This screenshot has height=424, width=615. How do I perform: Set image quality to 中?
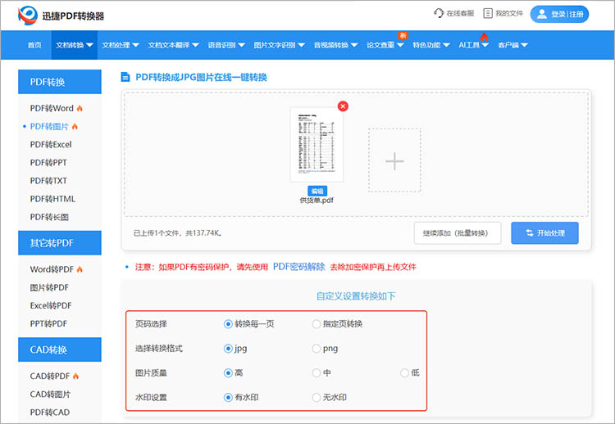(317, 372)
